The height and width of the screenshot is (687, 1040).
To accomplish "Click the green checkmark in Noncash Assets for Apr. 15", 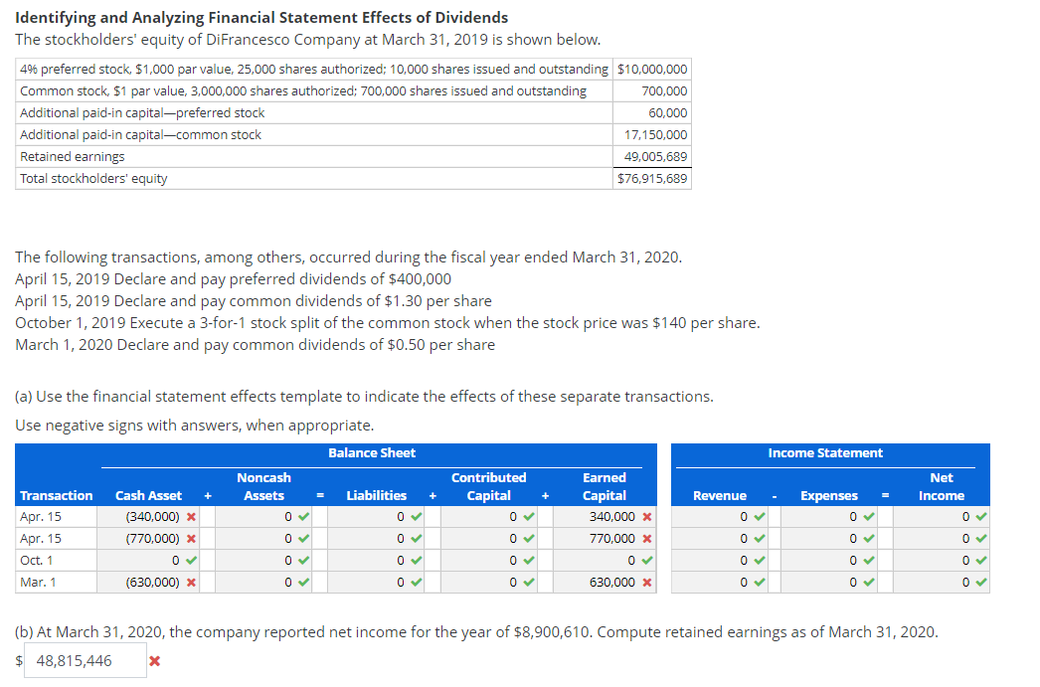I will coord(301,516).
